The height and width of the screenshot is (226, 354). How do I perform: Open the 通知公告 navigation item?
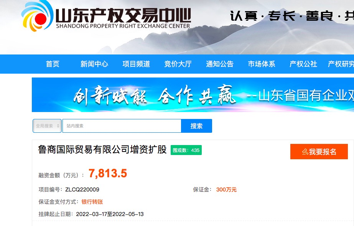tap(220, 64)
